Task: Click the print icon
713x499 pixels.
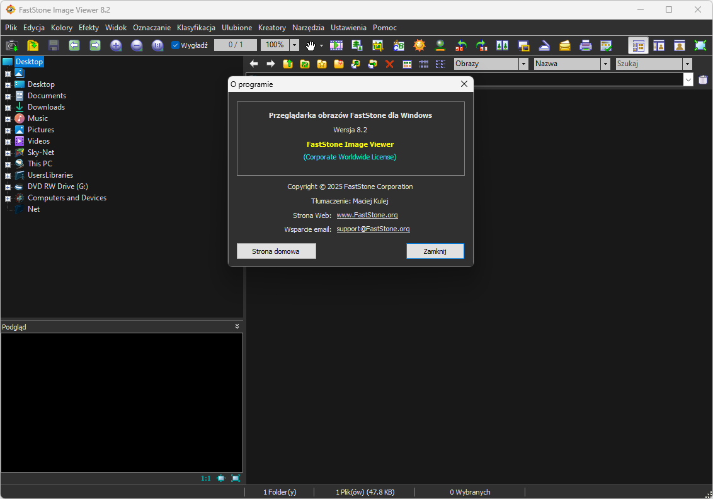Action: click(586, 45)
